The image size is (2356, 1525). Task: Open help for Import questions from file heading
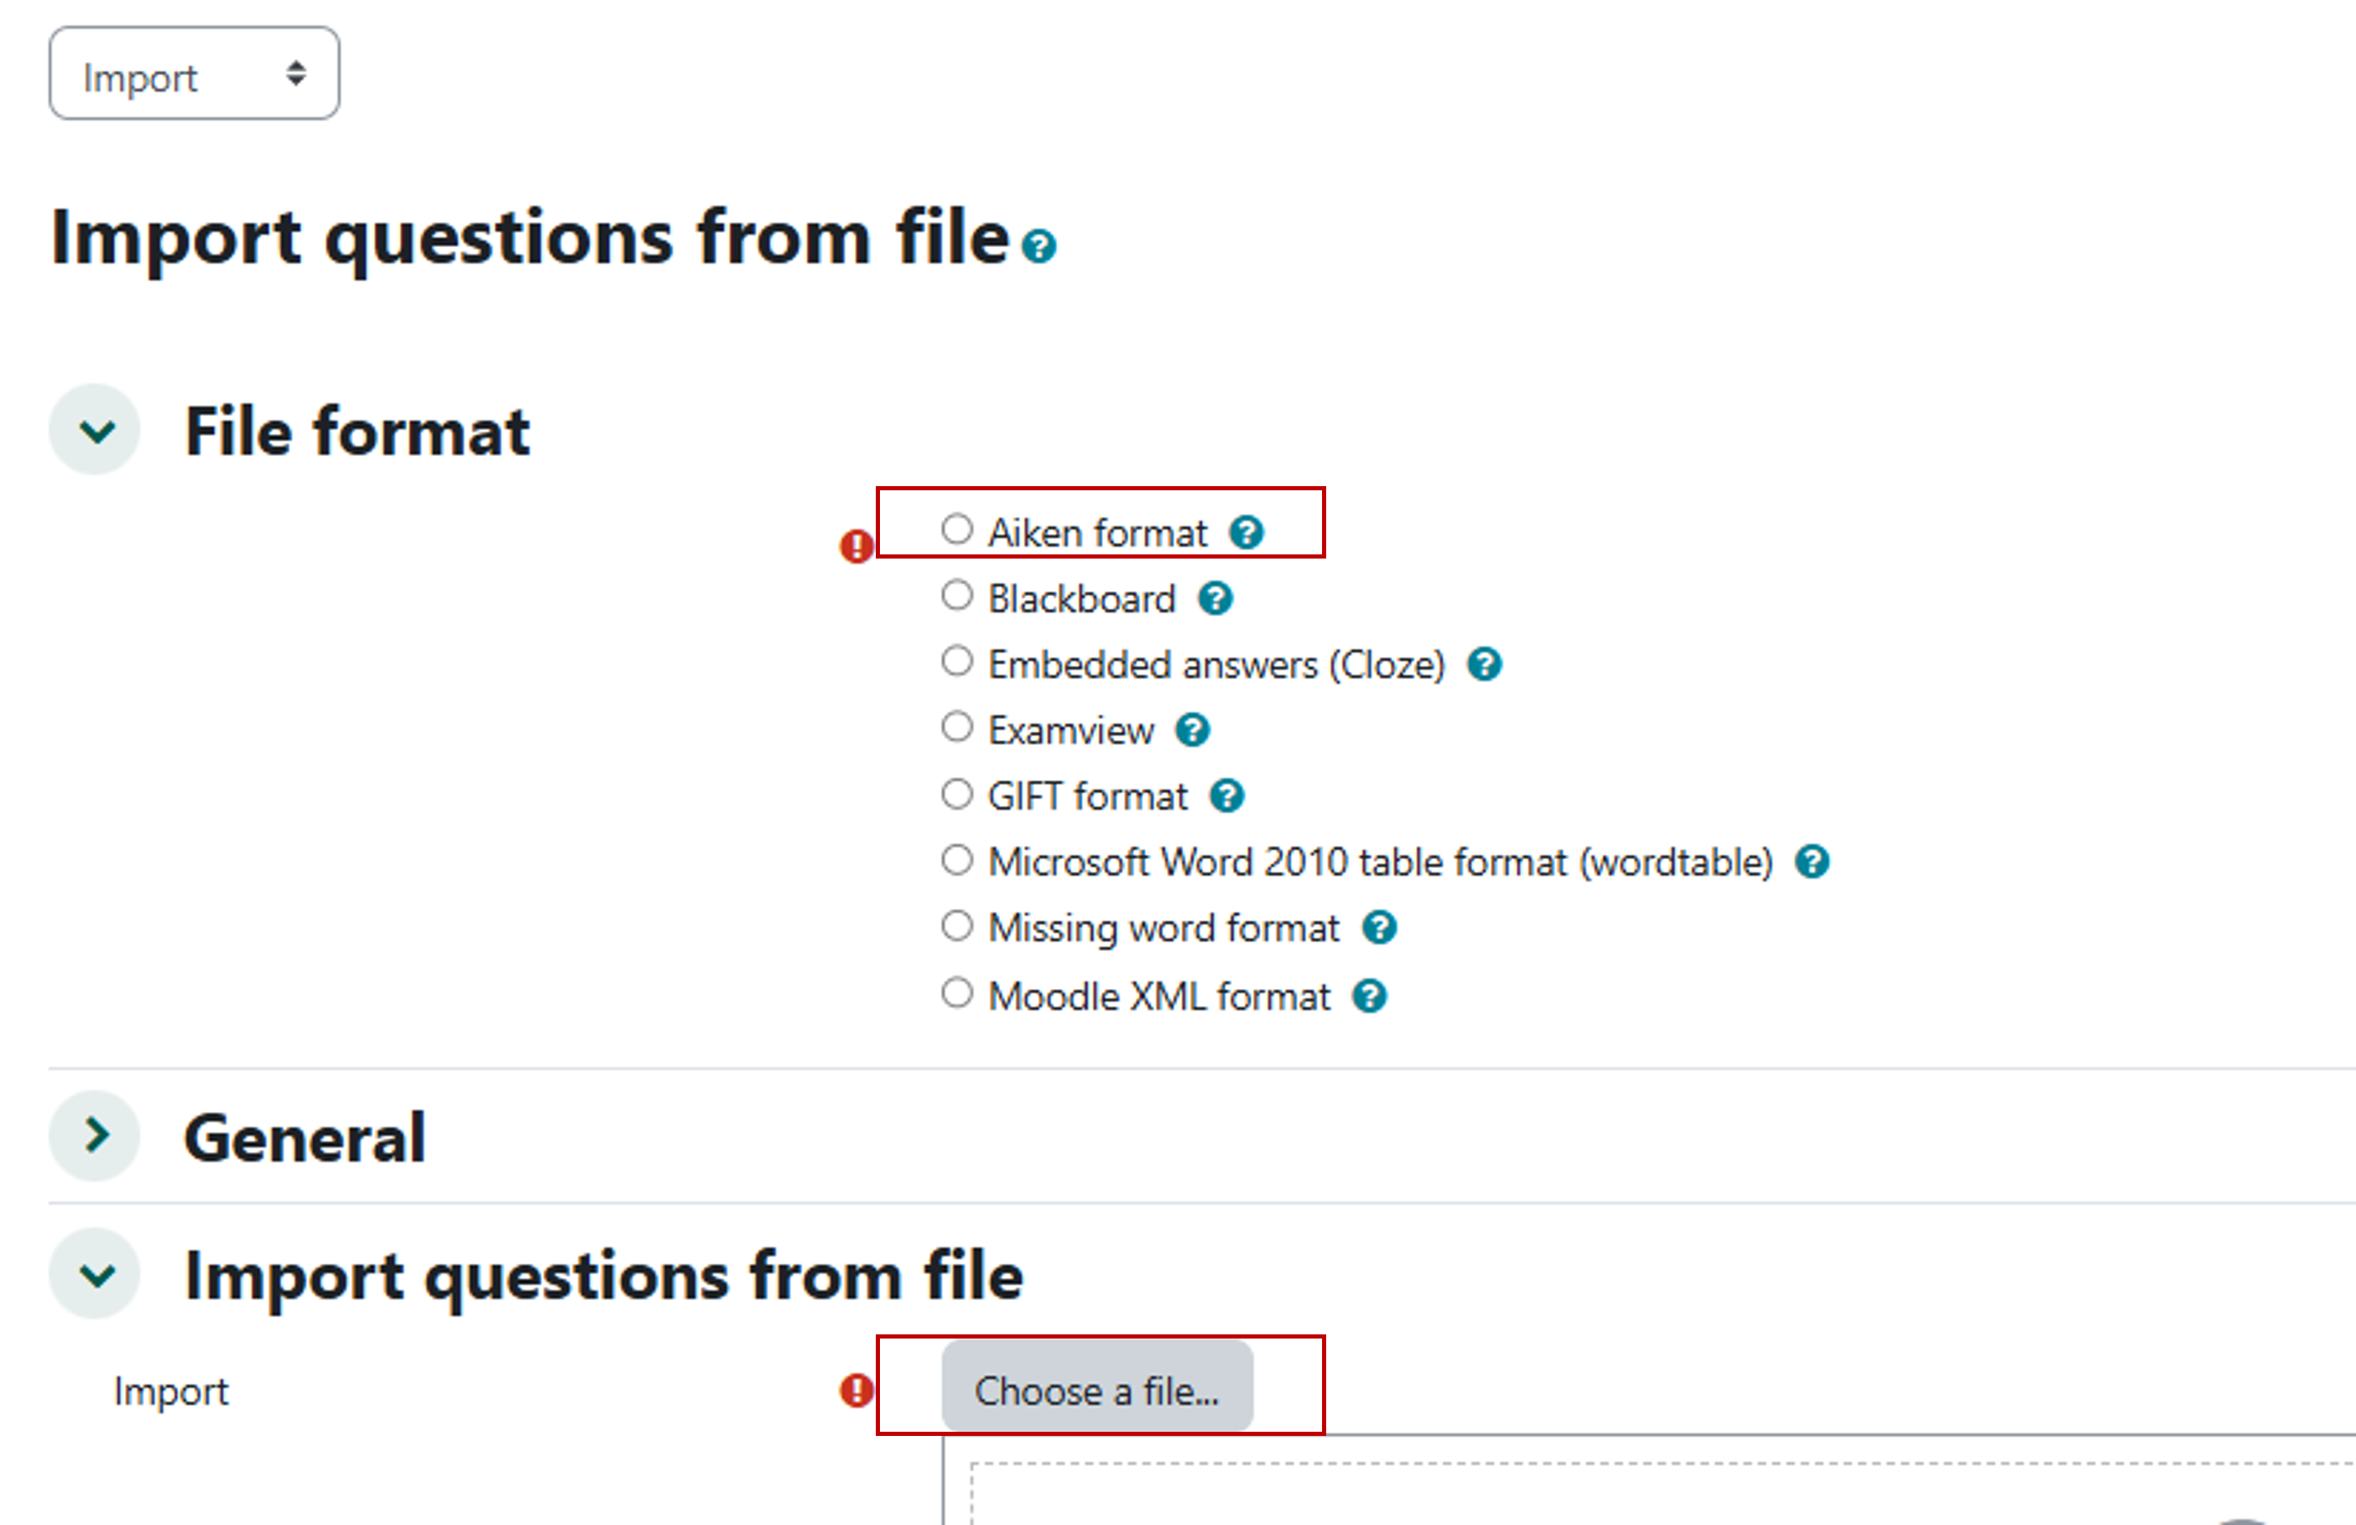(1040, 246)
